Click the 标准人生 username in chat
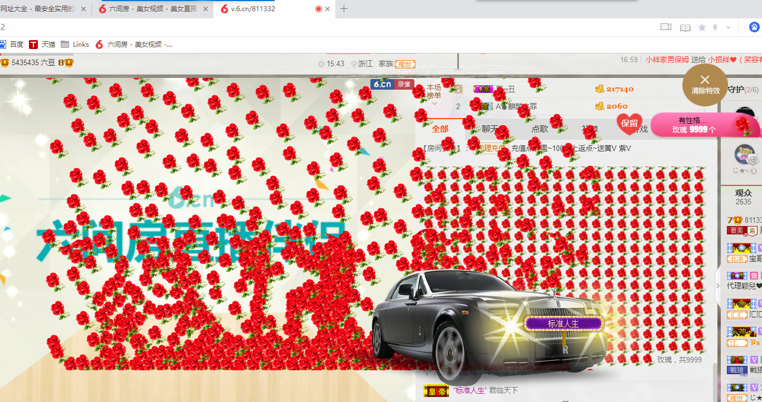Viewport: 762px width, 402px height. click(470, 391)
